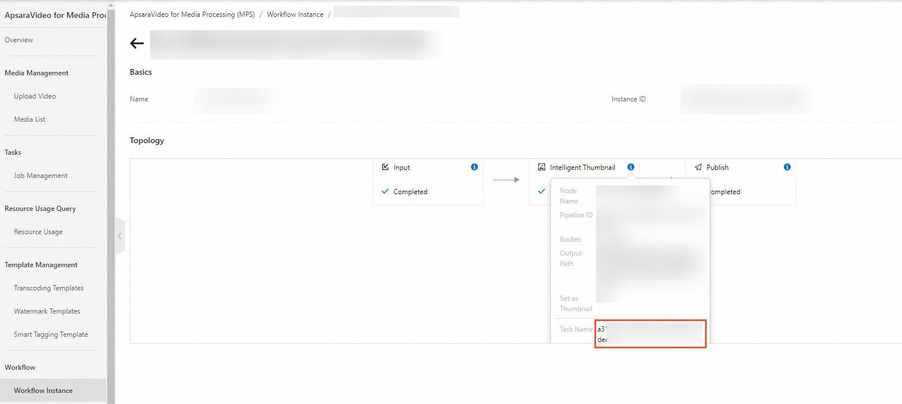
Task: Click Set as Thumbnail label
Action: (x=576, y=304)
